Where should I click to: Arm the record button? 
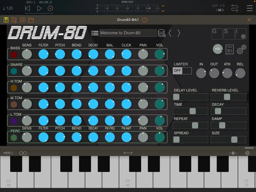coord(50,8)
